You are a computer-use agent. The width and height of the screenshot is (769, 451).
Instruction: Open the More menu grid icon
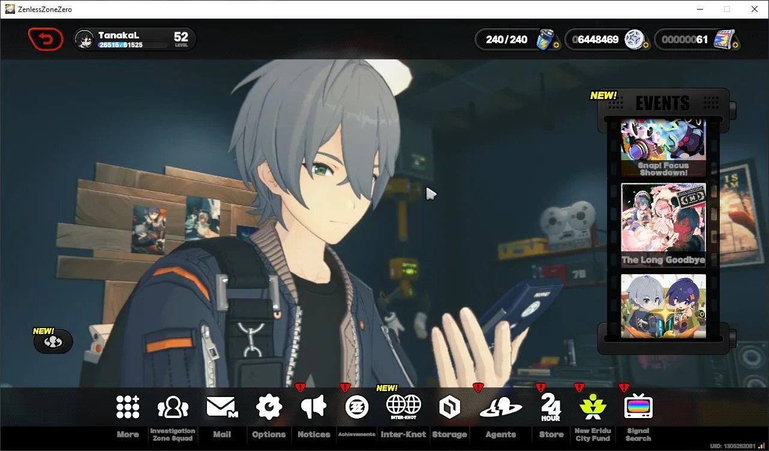tap(128, 407)
